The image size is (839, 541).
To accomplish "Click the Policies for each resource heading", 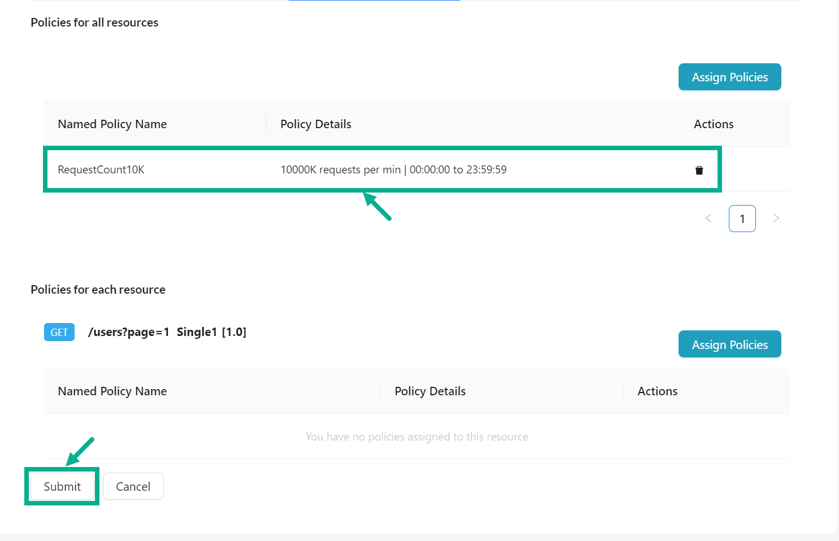I will point(98,289).
